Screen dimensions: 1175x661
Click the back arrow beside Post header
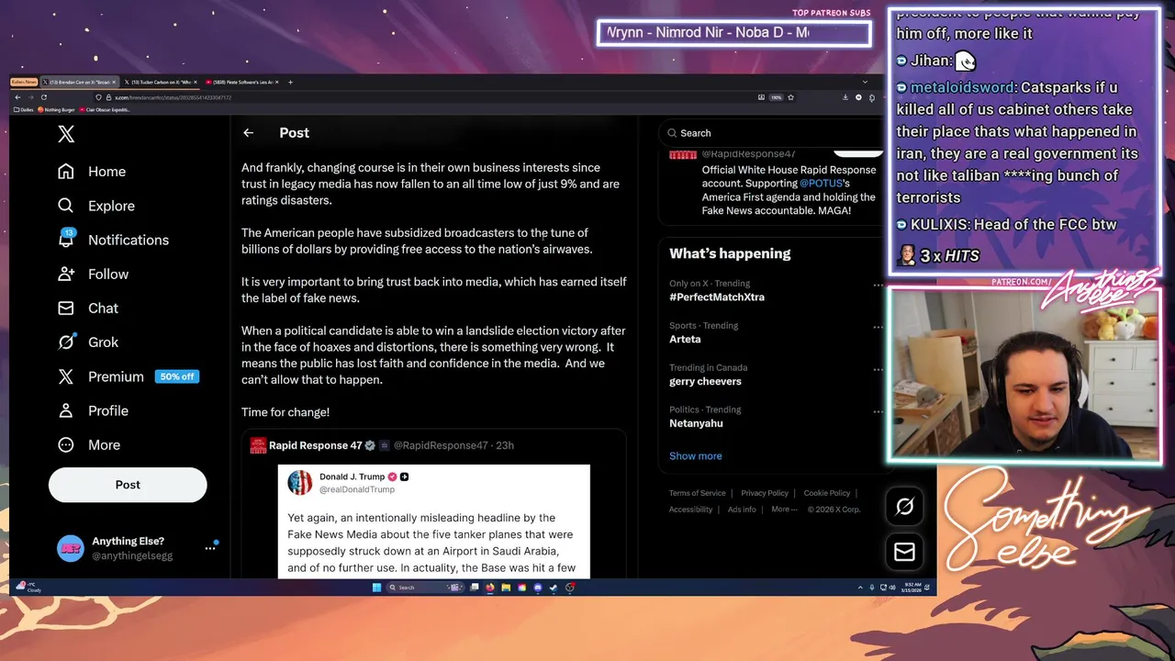(248, 133)
